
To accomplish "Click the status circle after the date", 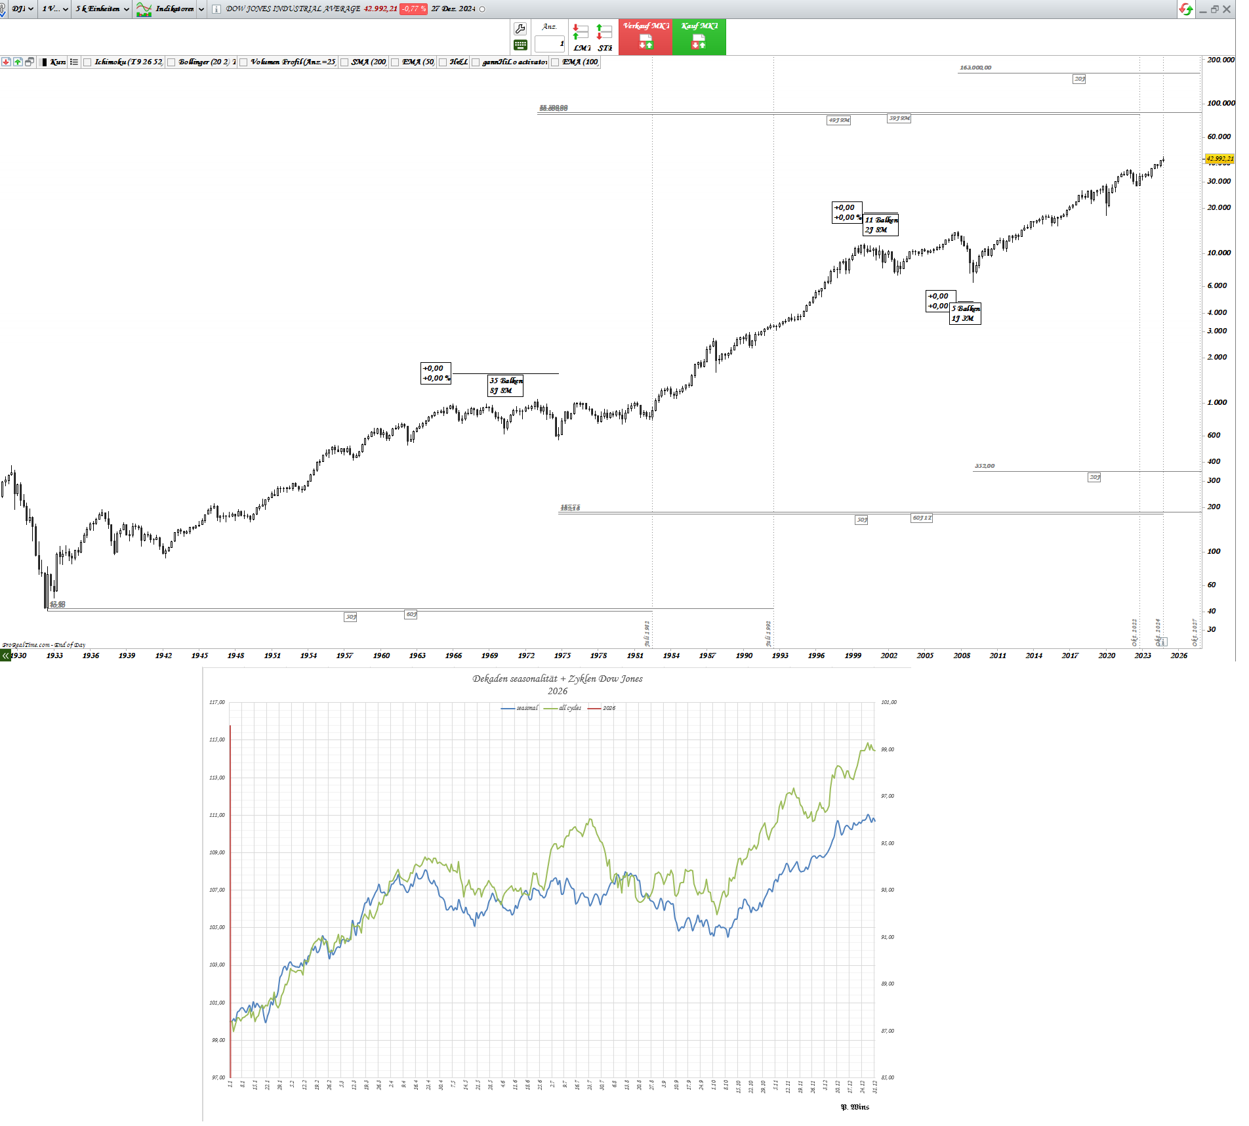I will (x=483, y=9).
